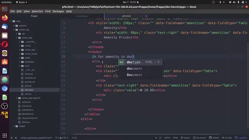Click the Atom editor dock icon
The width and height of the screenshot is (249, 140).
point(5,80)
